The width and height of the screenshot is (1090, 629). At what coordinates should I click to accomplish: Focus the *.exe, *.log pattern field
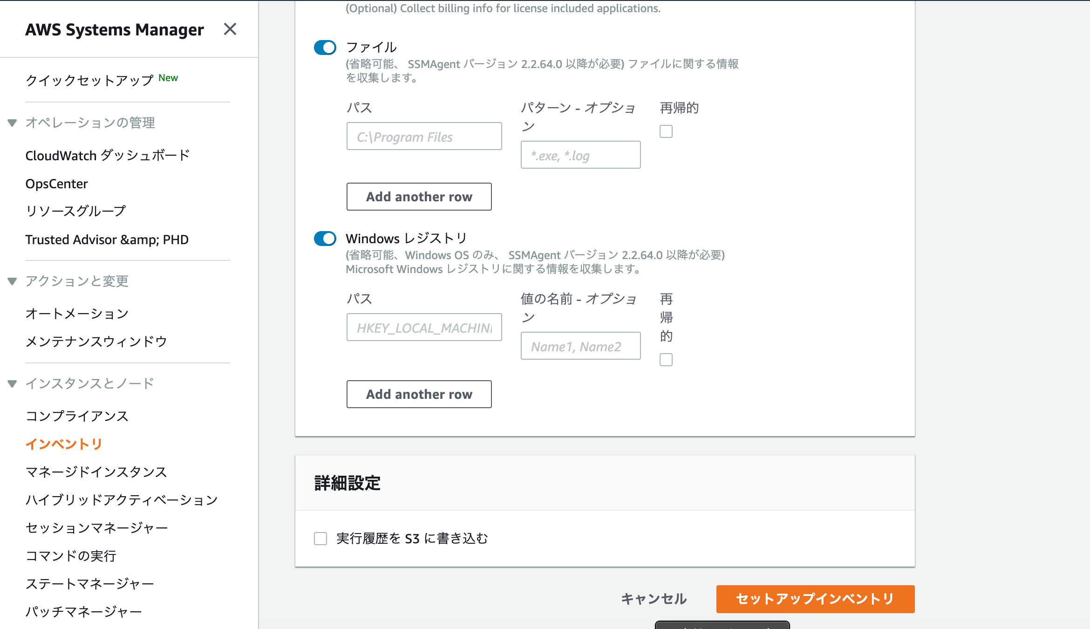(580, 155)
